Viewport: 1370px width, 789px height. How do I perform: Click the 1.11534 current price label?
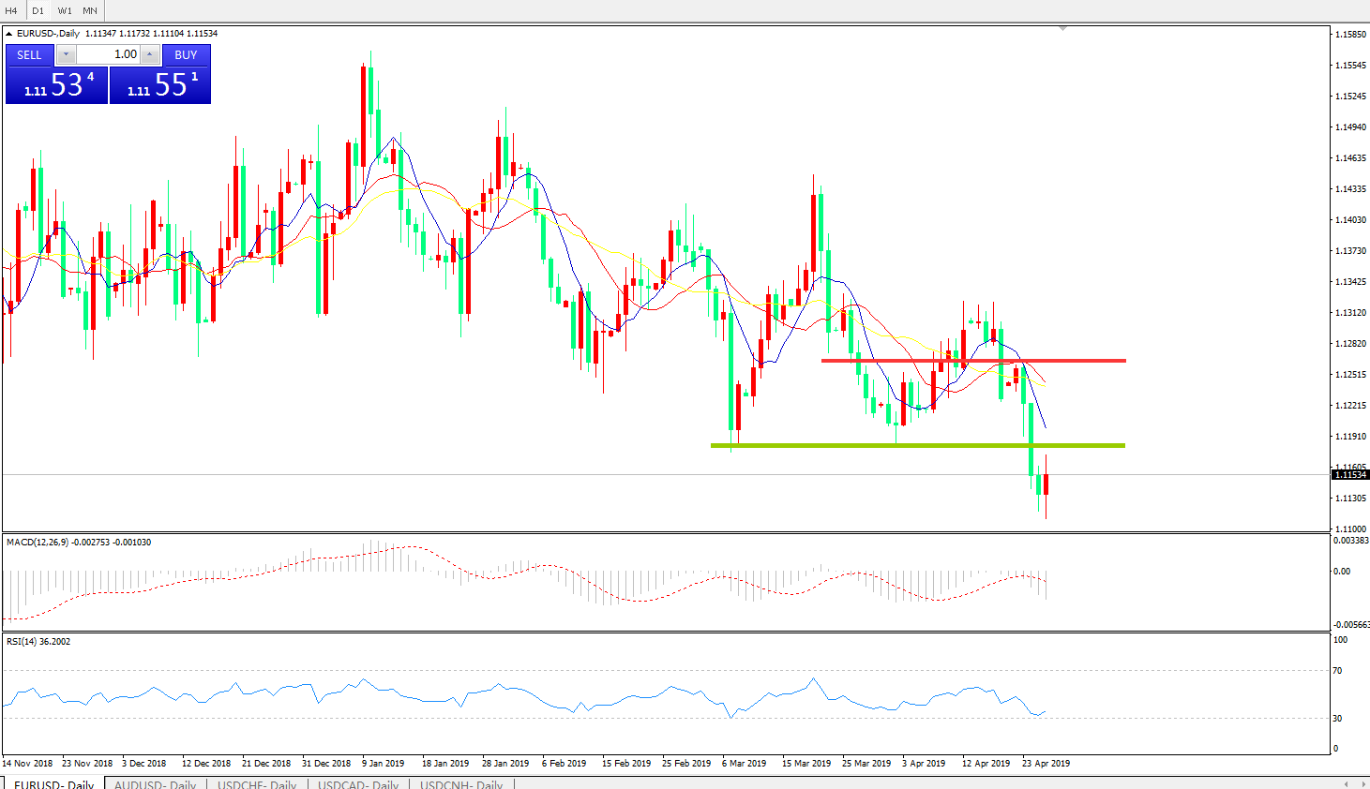click(x=1350, y=475)
